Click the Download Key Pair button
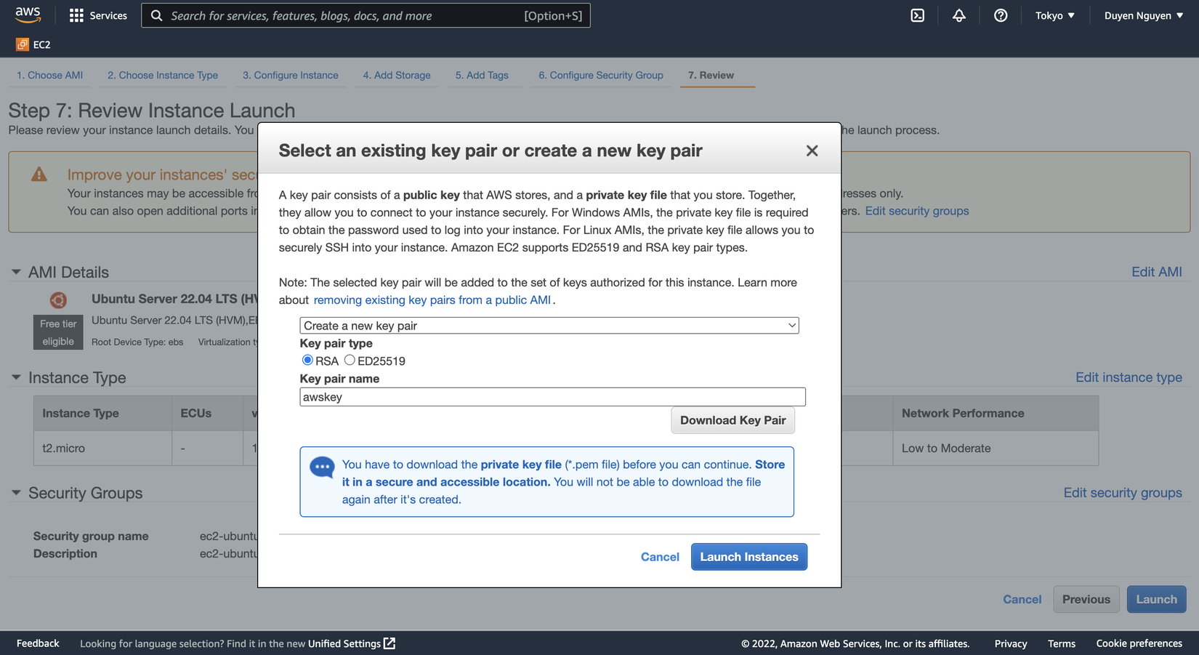This screenshot has height=655, width=1199. 732,420
